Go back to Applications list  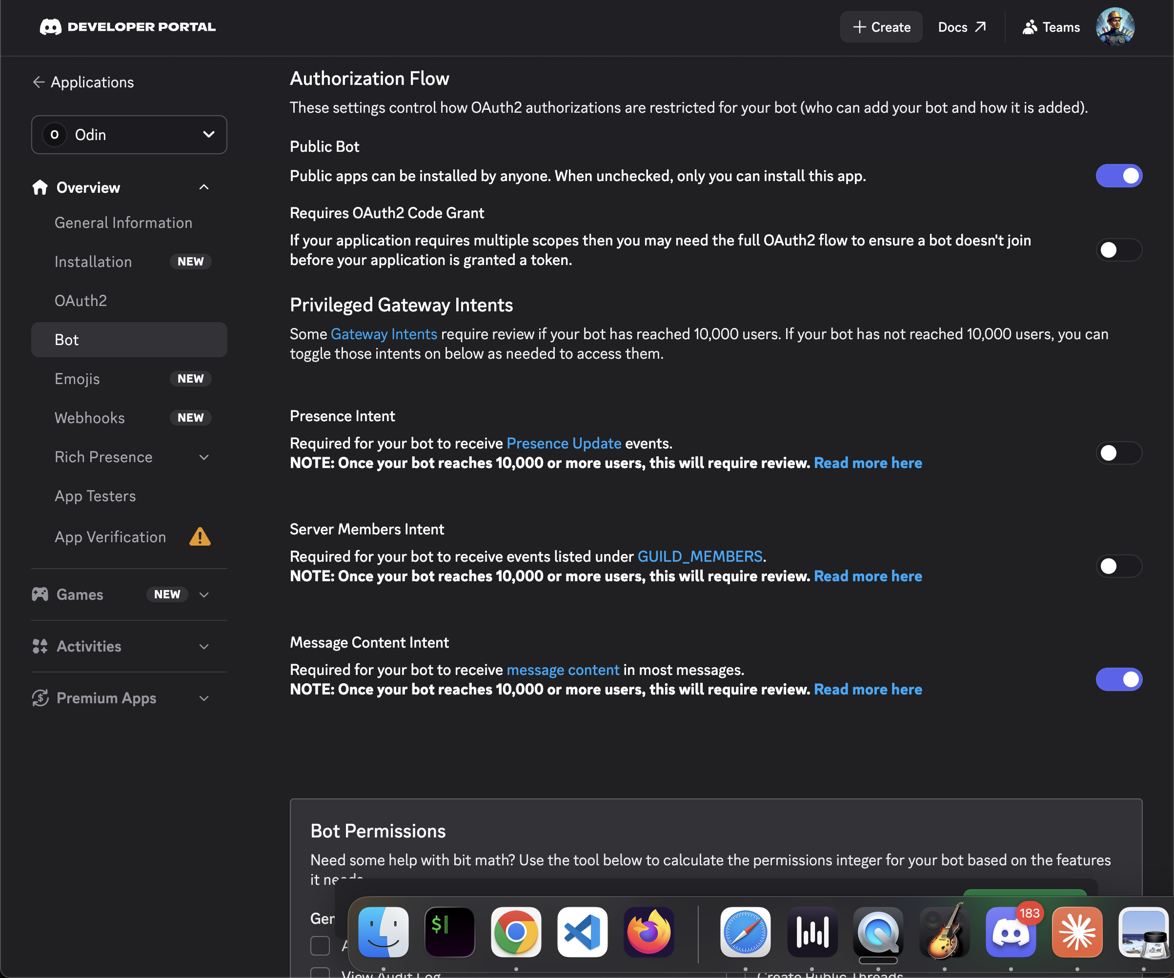click(x=83, y=82)
